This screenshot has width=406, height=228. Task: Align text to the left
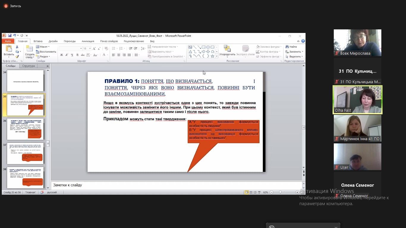tap(113, 55)
